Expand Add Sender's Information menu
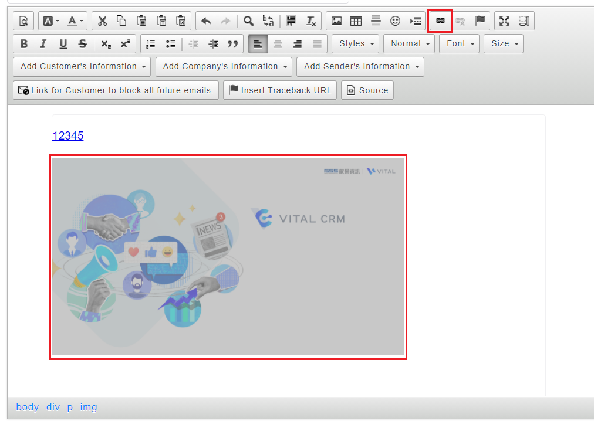 360,67
